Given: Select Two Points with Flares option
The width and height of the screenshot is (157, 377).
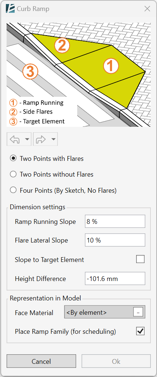Looking at the screenshot, I should [x=46, y=158].
